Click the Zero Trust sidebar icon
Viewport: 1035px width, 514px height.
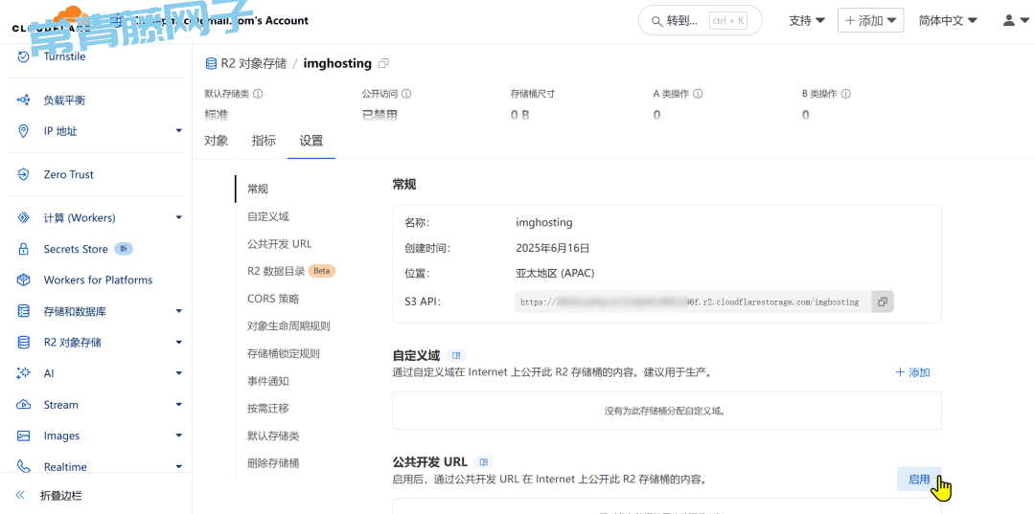[23, 174]
